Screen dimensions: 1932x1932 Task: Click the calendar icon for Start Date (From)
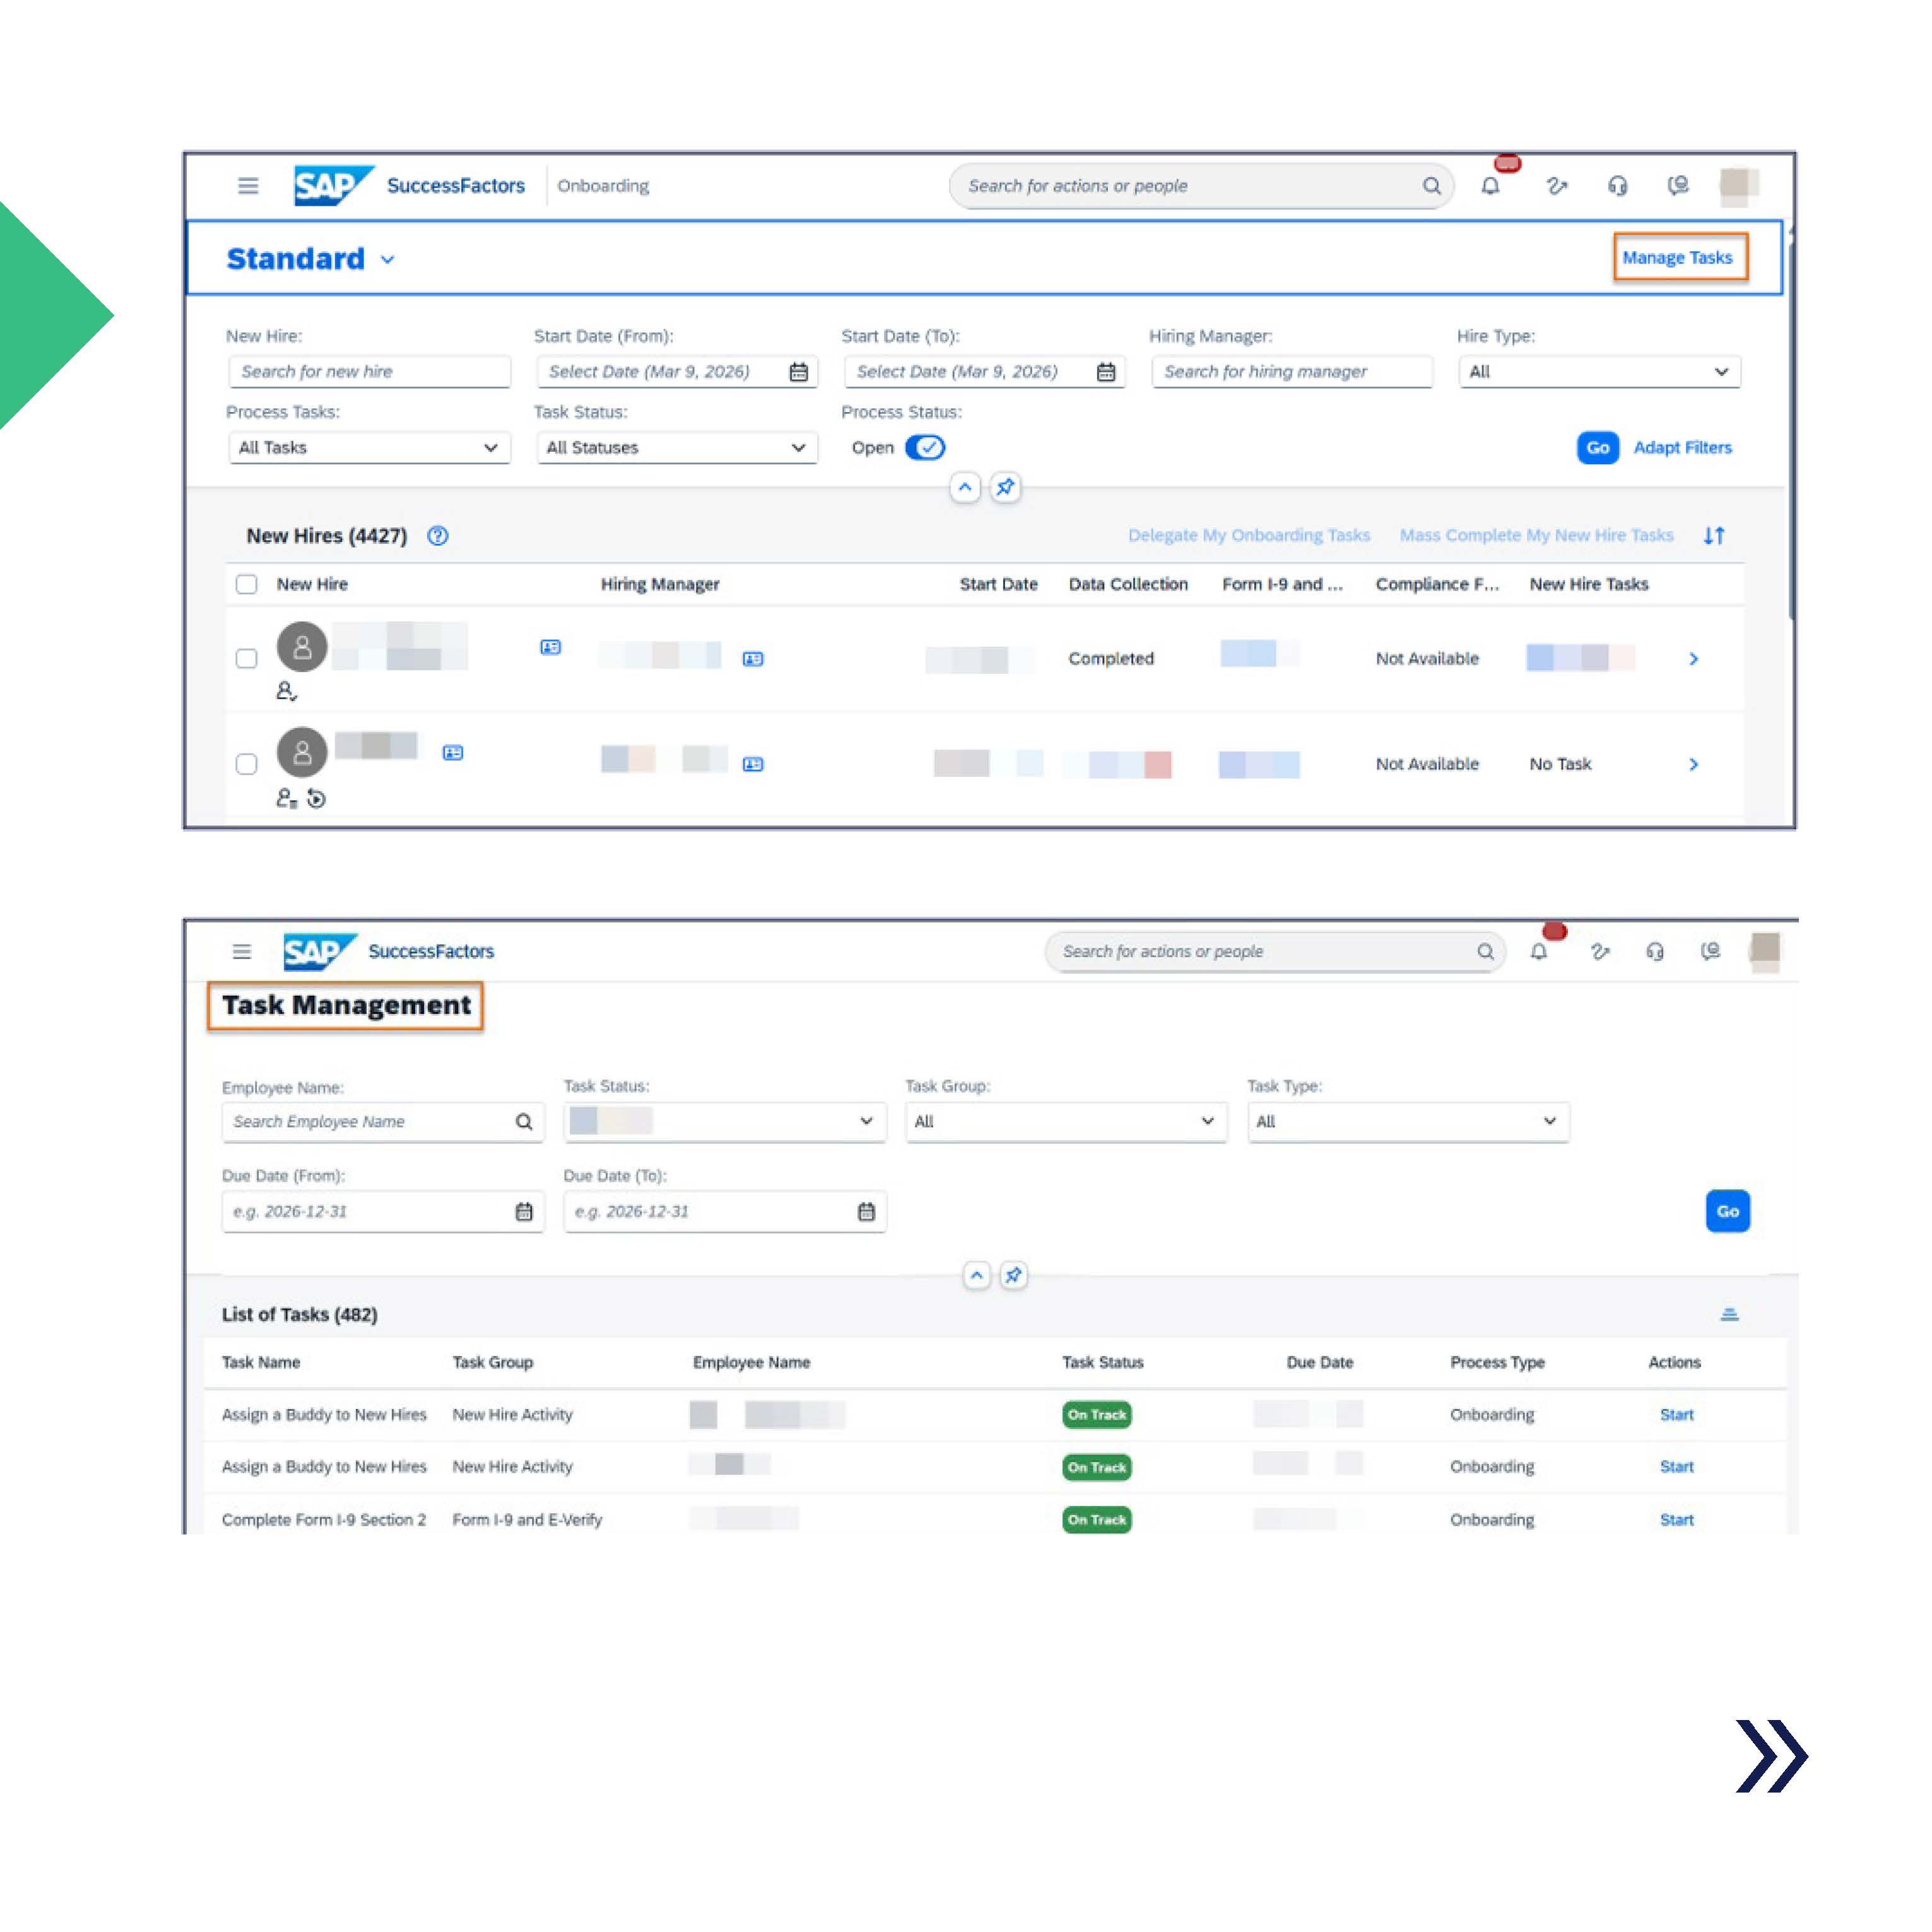tap(798, 371)
